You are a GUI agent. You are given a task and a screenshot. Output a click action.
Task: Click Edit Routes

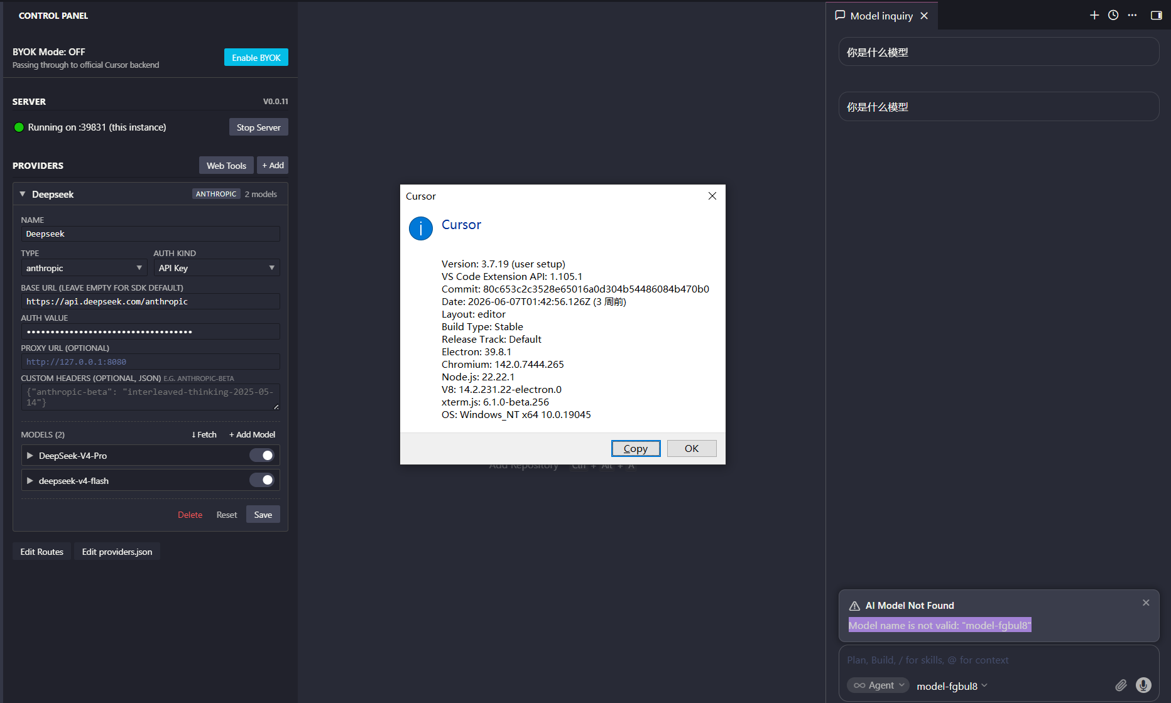[x=42, y=552]
